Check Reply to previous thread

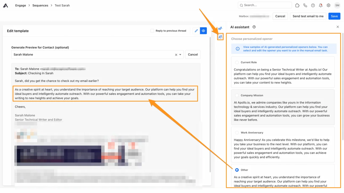[x=152, y=31]
